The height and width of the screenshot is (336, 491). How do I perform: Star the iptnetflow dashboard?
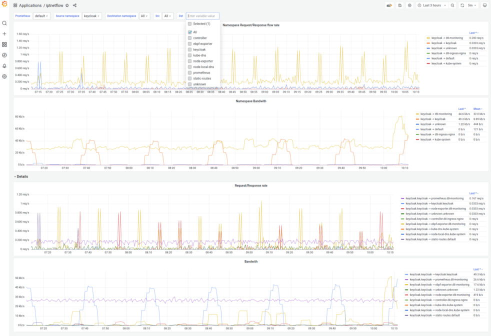[67, 5]
